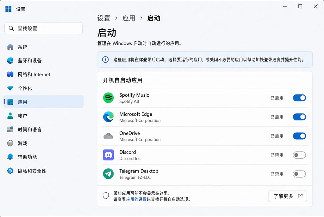The image size is (324, 217).
Task: Open the 应用的设置 link
Action: click(x=136, y=199)
